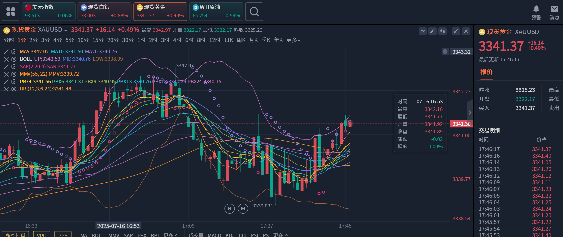This screenshot has height=237, width=563.
Task: Select the drawing pencil tool icon
Action: click(432, 31)
